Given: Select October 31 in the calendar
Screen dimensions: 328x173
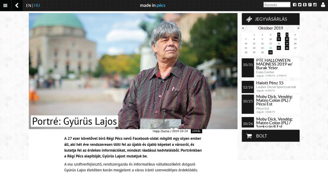Looking at the screenshot, I should 270,52.
